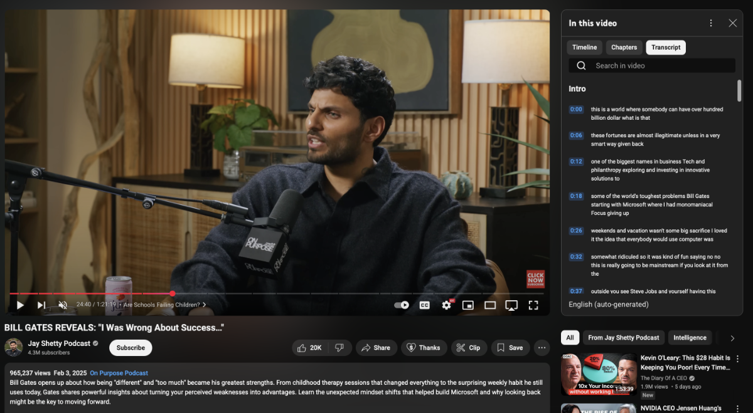The width and height of the screenshot is (753, 413).
Task: Jump to transcript timestamp 0:12
Action: point(576,162)
